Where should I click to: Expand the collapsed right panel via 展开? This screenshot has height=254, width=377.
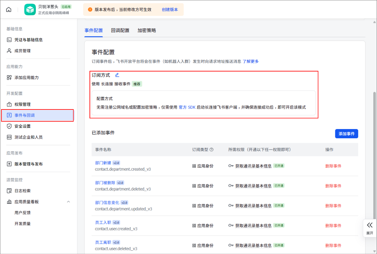(369, 227)
